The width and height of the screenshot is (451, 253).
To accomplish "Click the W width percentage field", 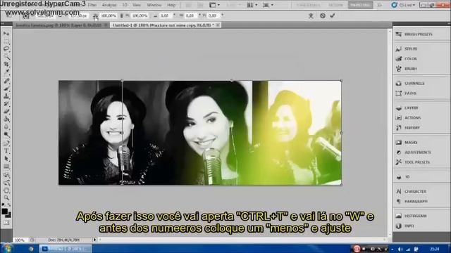I will (x=108, y=15).
